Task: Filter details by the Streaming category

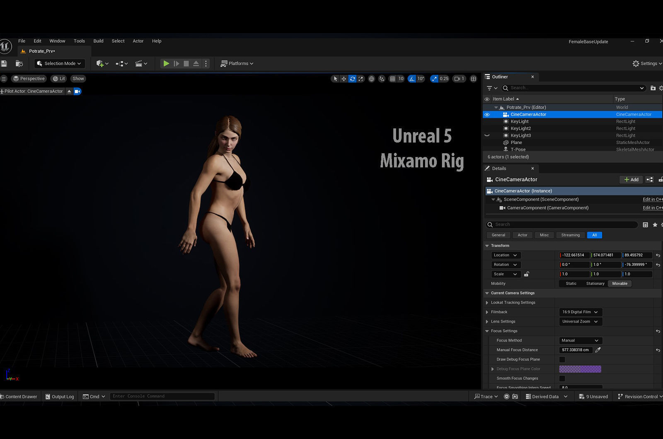Action: coord(570,235)
